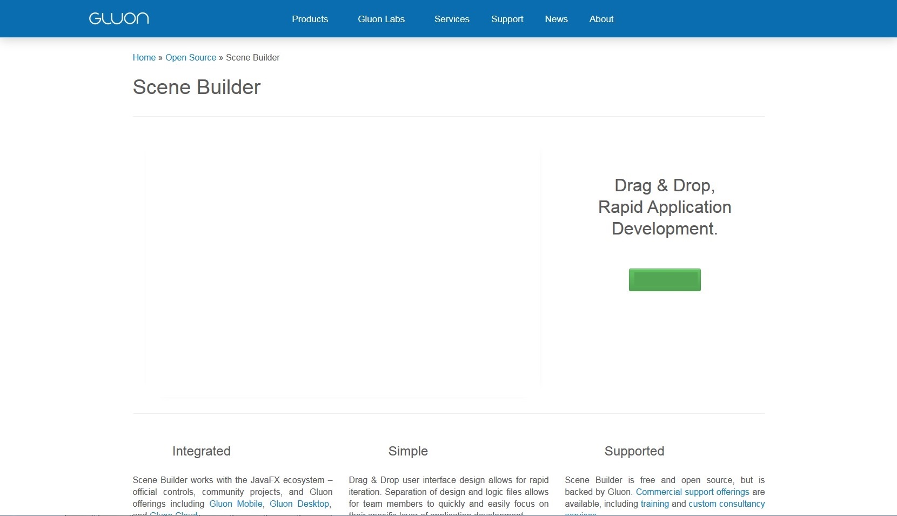This screenshot has height=516, width=897.
Task: Follow the Open Source breadcrumb link
Action: pos(191,57)
